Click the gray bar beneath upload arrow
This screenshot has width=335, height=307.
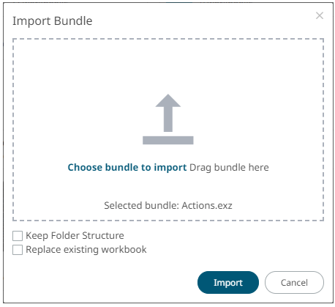point(168,140)
